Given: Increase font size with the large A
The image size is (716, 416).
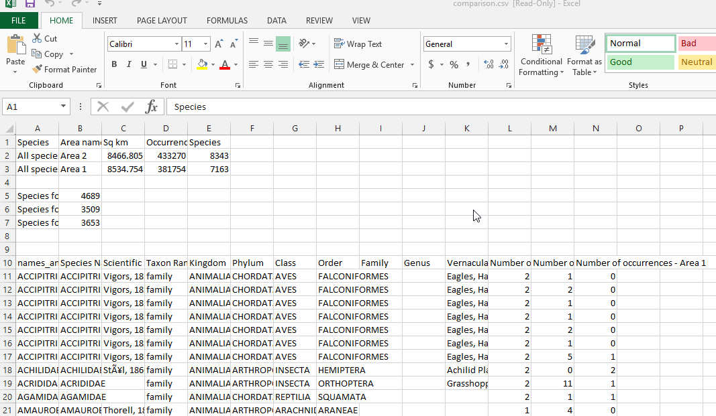Looking at the screenshot, I should pos(219,44).
